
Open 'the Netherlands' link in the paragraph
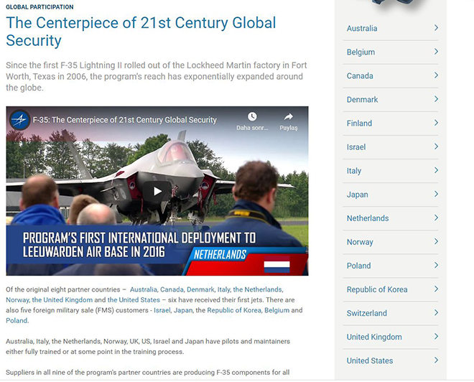(x=258, y=289)
